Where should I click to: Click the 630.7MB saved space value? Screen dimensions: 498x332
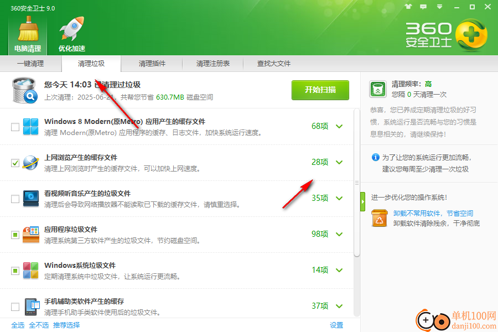tap(170, 97)
